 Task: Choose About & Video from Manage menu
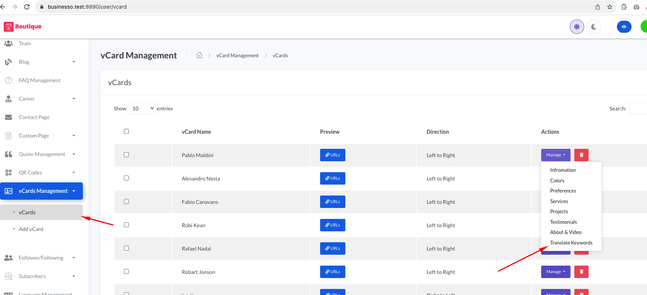click(566, 232)
